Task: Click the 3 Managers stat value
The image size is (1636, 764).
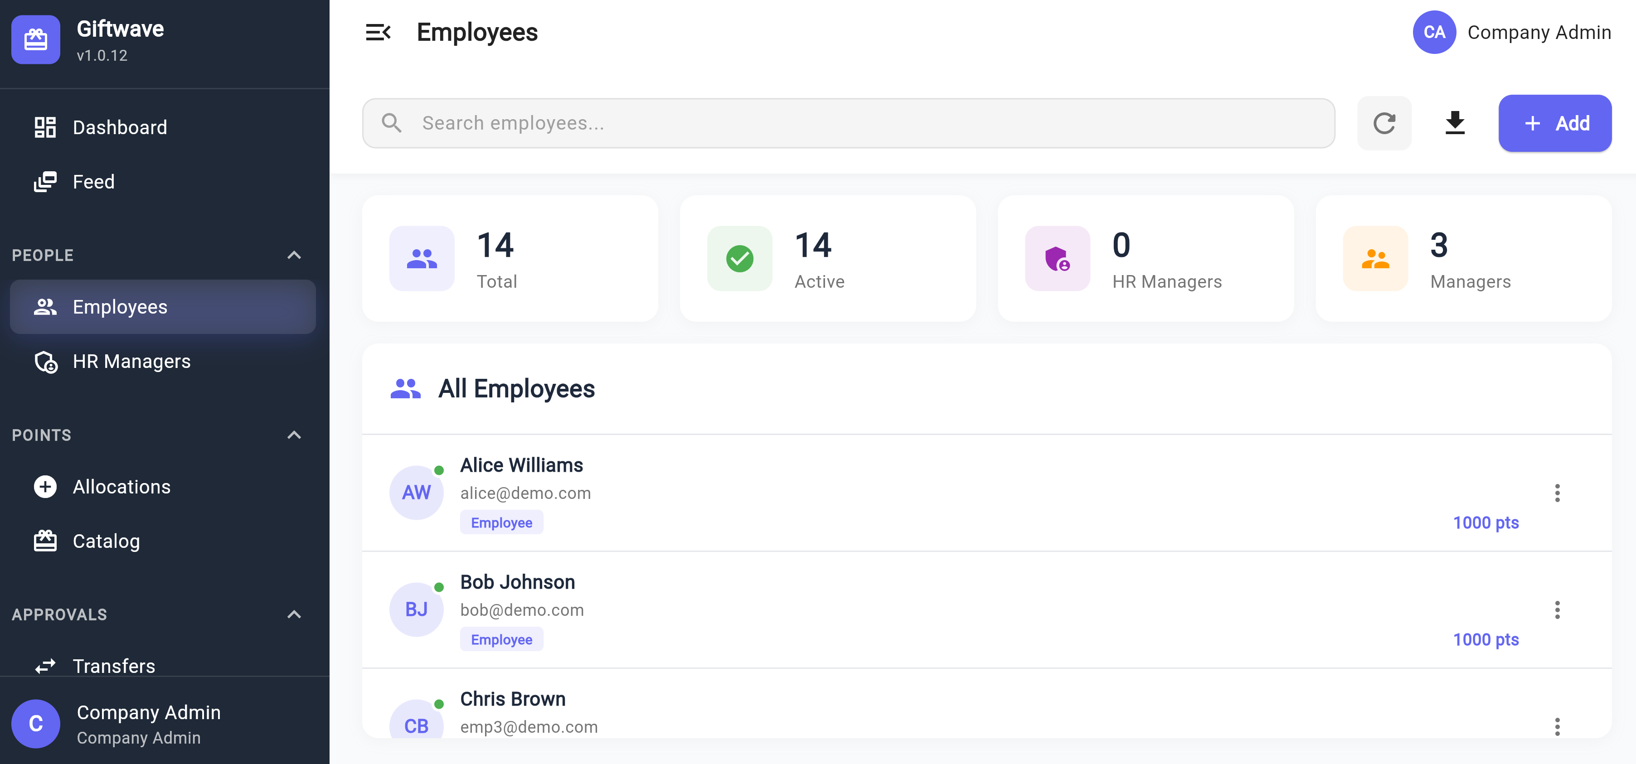Action: click(1439, 245)
